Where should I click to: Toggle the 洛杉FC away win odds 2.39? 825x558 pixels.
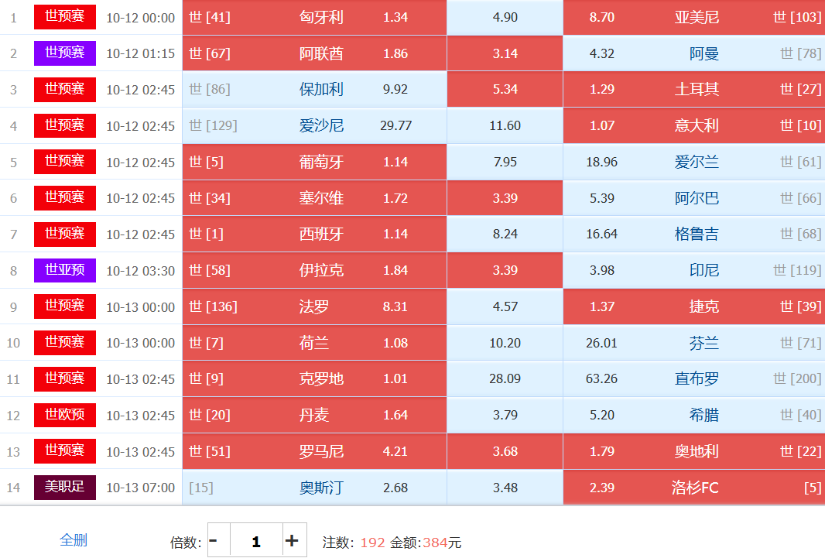click(x=601, y=488)
